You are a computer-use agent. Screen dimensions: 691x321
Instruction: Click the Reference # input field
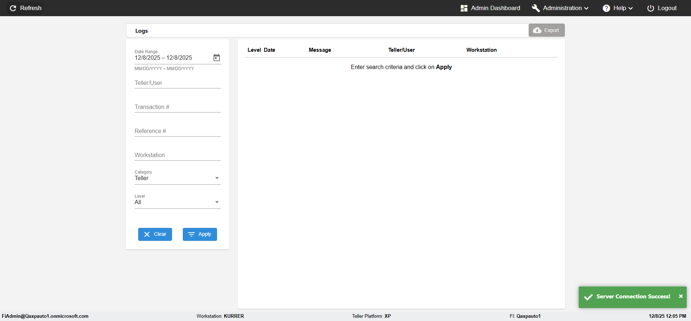click(x=177, y=131)
